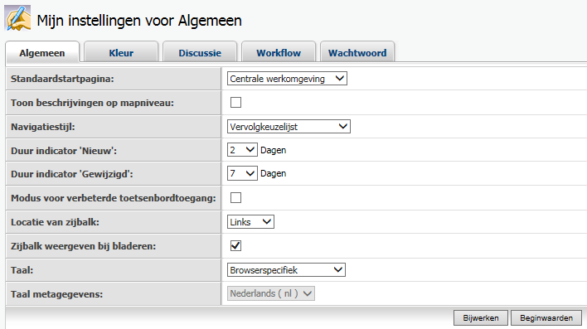This screenshot has width=587, height=329.
Task: Go to the Workflow tab
Action: 279,52
